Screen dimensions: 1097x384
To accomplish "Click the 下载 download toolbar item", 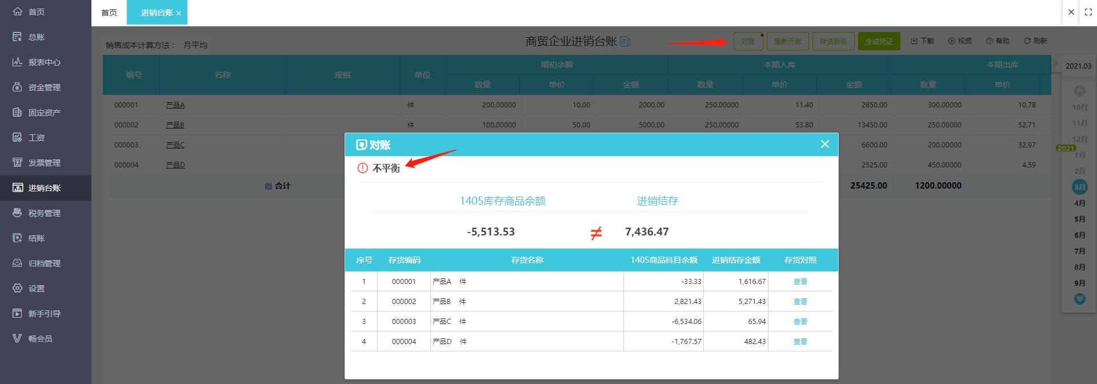I will (922, 41).
